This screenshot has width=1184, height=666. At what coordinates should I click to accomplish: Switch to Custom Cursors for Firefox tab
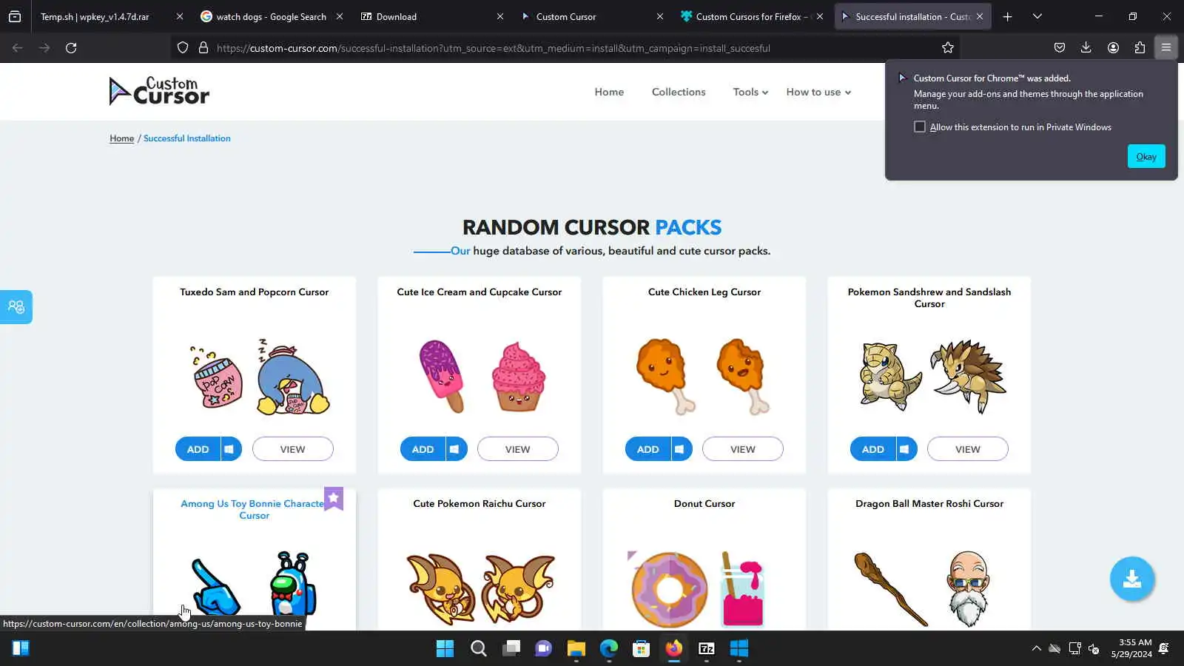pos(752,16)
